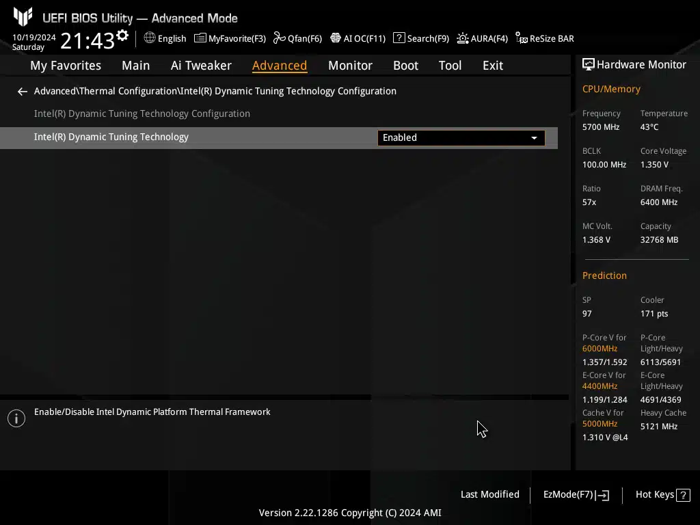Click the Hot Keys question mark icon
Image resolution: width=700 pixels, height=525 pixels.
coord(683,495)
